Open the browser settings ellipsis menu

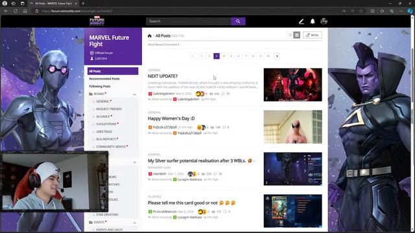pos(401,11)
